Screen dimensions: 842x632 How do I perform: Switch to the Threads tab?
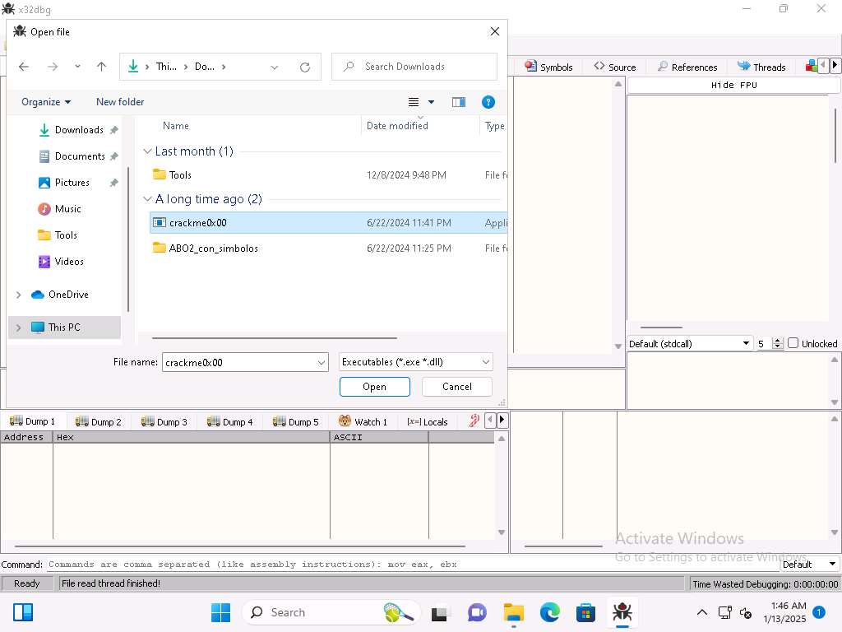[761, 67]
